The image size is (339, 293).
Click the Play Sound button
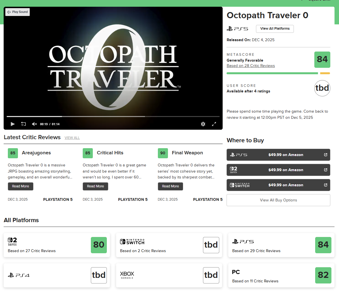coord(17,12)
